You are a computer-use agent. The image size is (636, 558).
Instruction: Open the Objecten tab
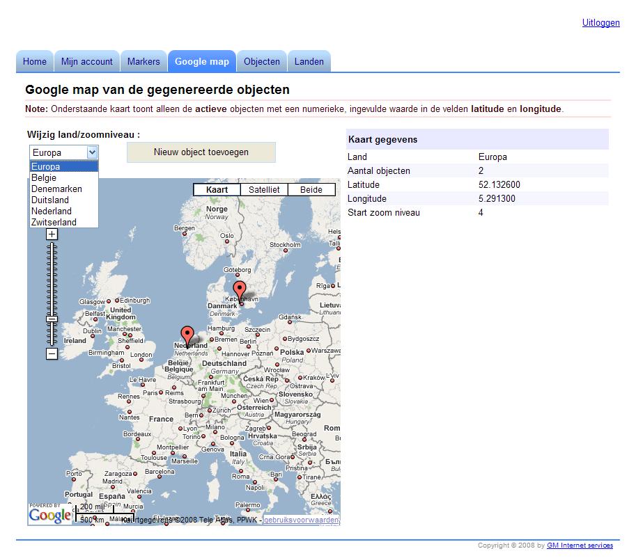[262, 62]
